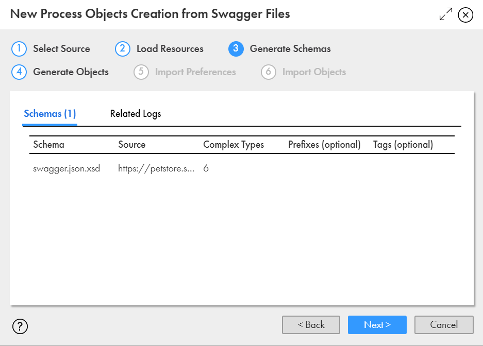This screenshot has height=346, width=483.
Task: Open the Load Resources step label
Action: coord(170,49)
